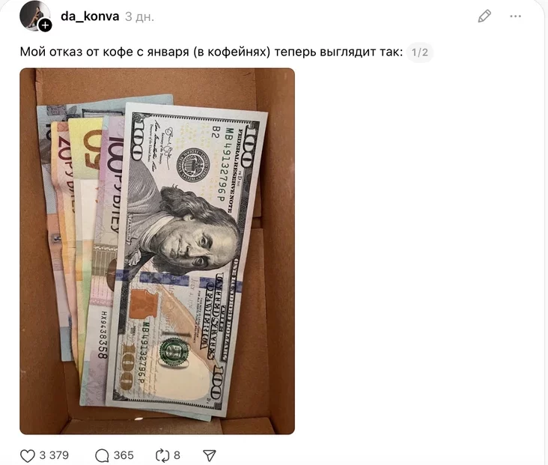Click the 3 379 likes count

pos(54,455)
